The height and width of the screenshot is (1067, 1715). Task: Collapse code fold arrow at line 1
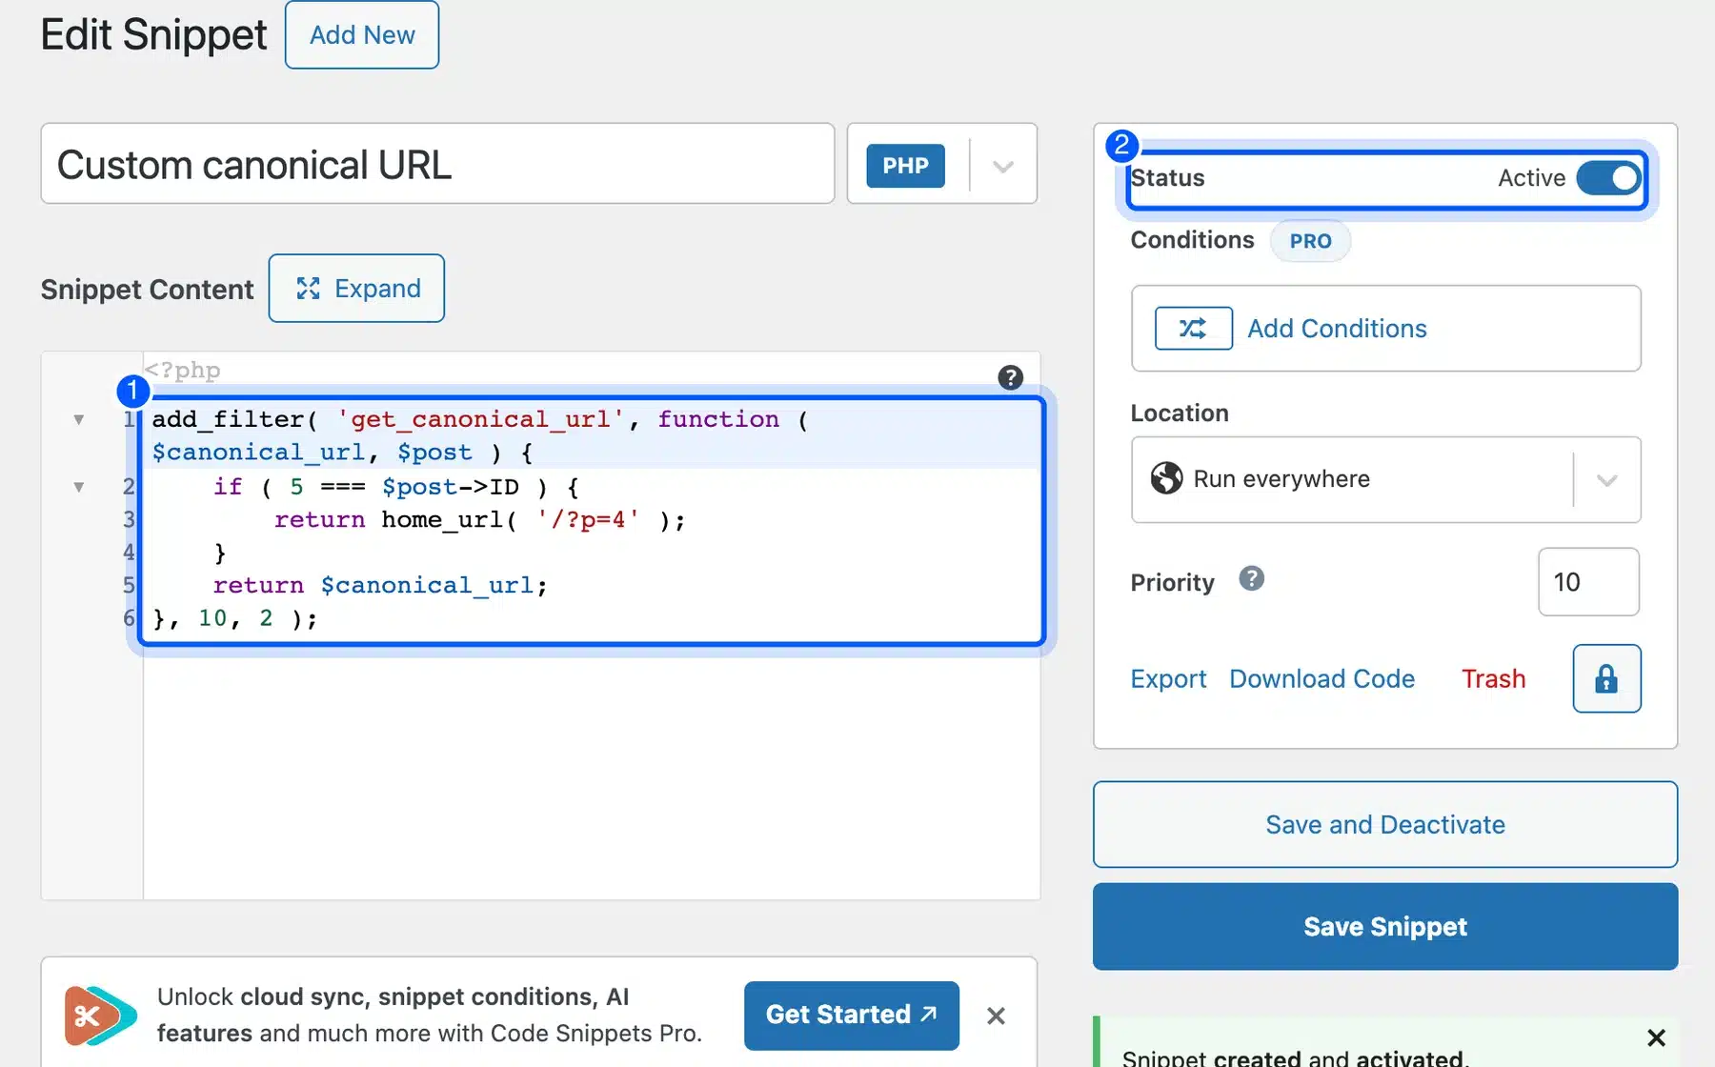coord(79,420)
